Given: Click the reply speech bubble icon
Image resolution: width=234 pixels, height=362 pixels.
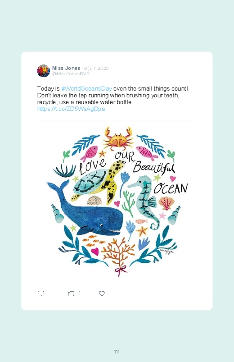Looking at the screenshot, I should tap(41, 293).
